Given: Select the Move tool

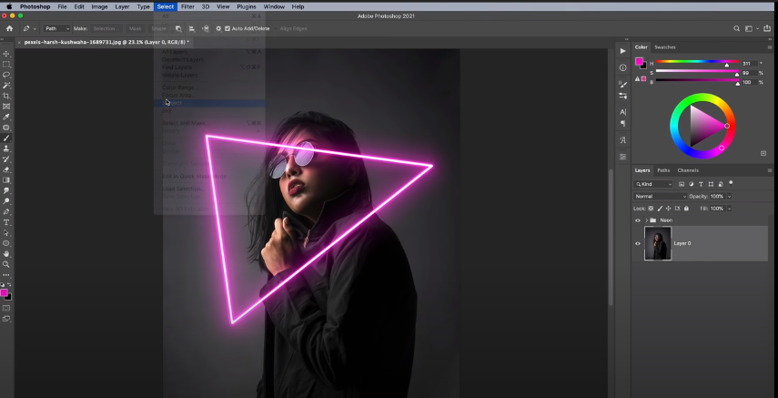Looking at the screenshot, I should pyautogui.click(x=6, y=54).
